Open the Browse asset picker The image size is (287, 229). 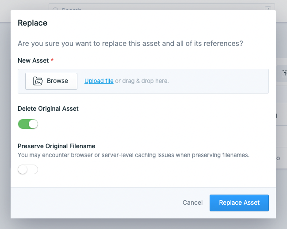click(x=51, y=81)
